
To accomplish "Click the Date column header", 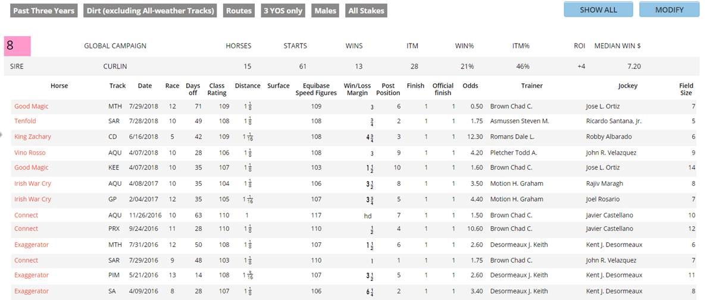I will [145, 86].
